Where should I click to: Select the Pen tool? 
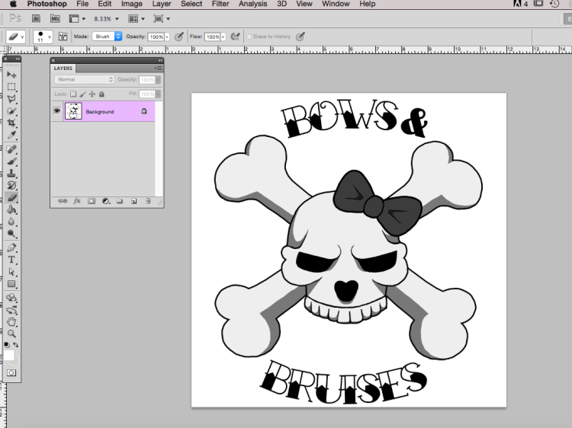click(x=12, y=248)
